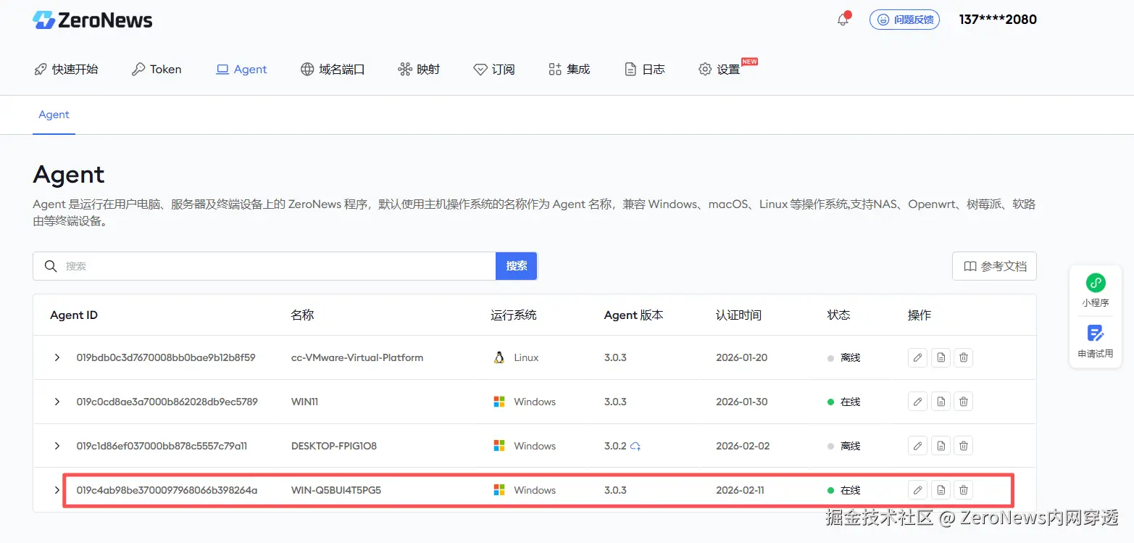Select the Agent sub-tab
Screen dimensions: 1134x543
click(x=54, y=115)
